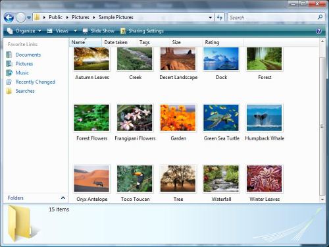Select the Waterfall thumbnail
329x247 pixels.
coord(221,178)
